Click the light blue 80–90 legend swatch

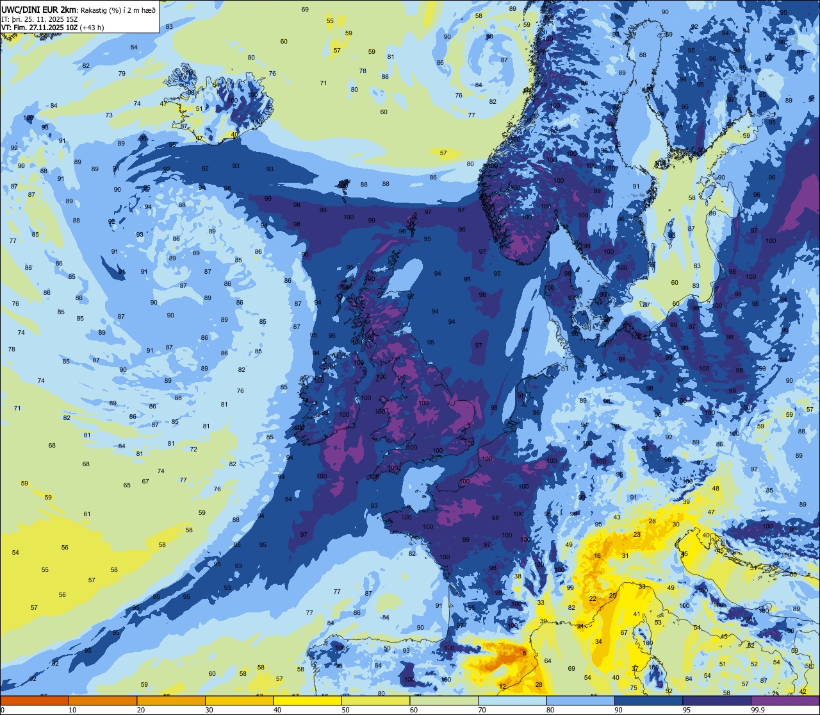(580, 700)
